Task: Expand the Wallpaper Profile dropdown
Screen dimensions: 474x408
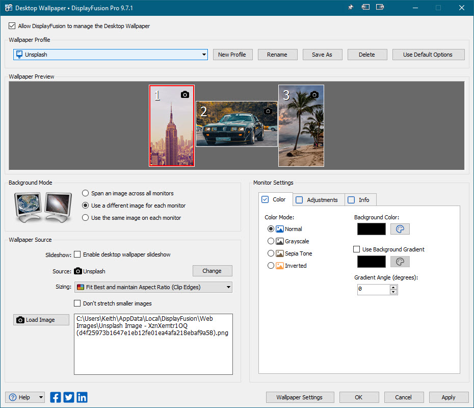Action: [204, 55]
